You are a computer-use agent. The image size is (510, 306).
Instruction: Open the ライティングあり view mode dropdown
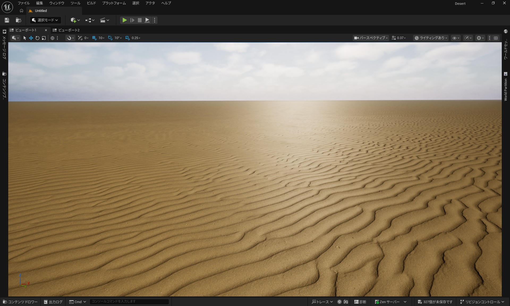point(430,38)
